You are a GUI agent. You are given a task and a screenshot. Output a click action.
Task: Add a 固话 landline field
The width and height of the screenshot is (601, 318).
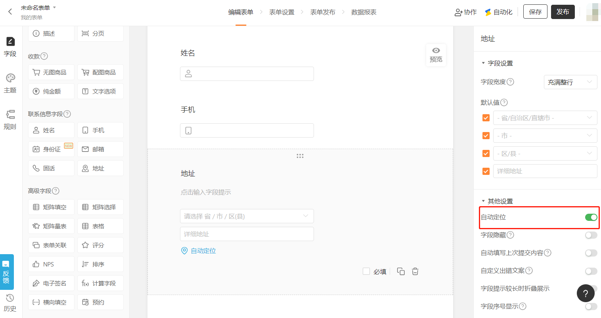51,168
